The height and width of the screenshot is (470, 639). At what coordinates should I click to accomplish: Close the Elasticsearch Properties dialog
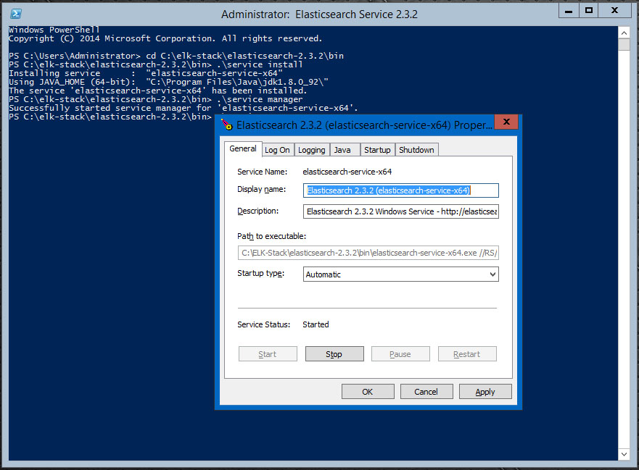coord(506,122)
